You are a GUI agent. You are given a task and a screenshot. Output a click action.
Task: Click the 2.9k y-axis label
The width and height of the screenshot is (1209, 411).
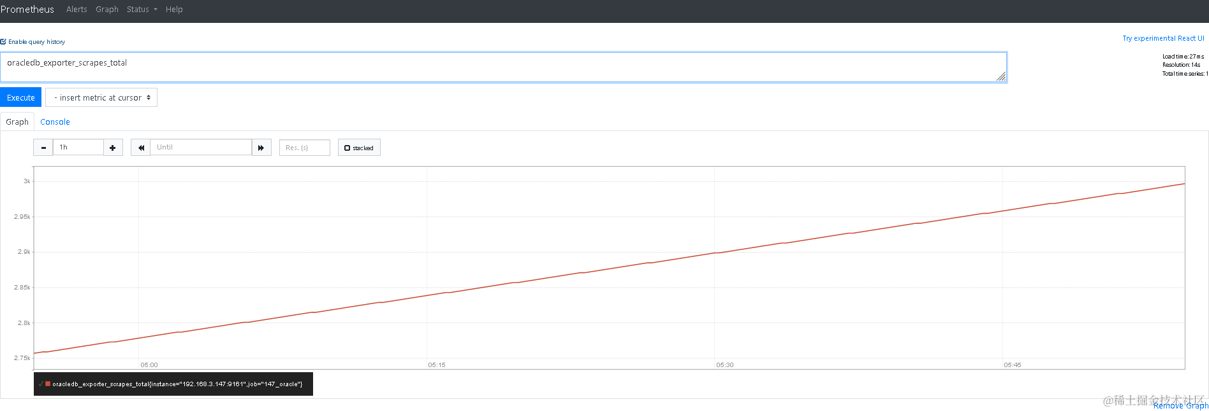click(24, 252)
